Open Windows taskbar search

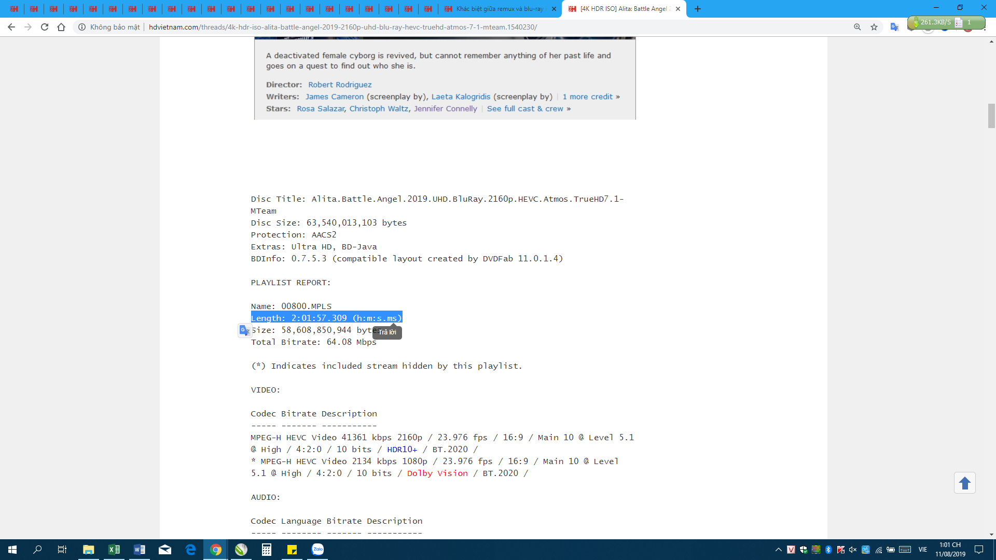click(x=37, y=550)
